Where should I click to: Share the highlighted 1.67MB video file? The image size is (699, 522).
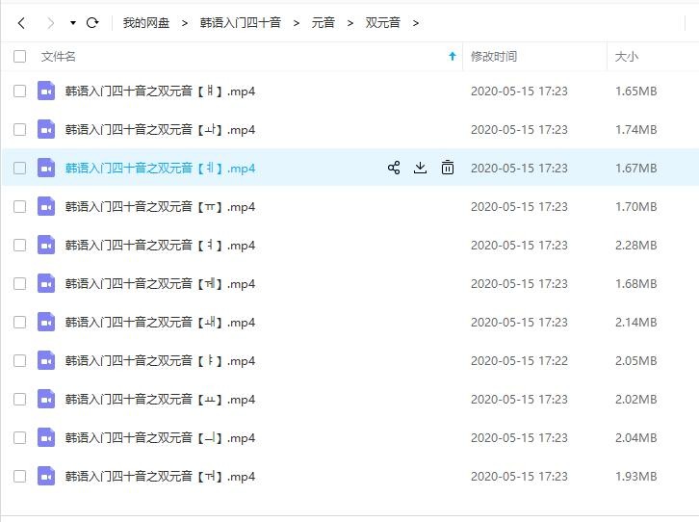click(x=394, y=168)
